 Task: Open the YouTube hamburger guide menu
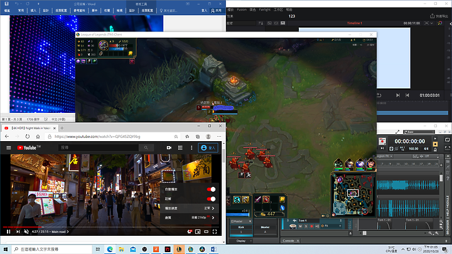click(x=9, y=148)
